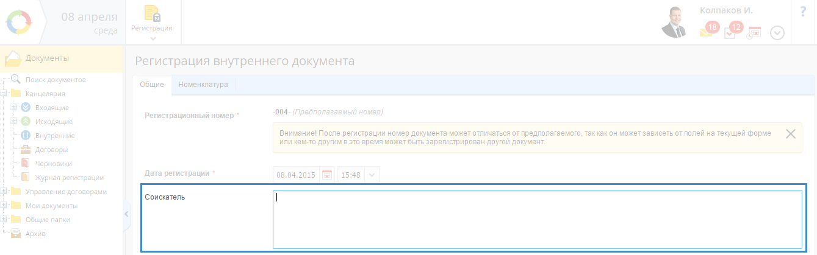Click the Управление договорами folder icon
The height and width of the screenshot is (255, 817).
tap(15, 191)
